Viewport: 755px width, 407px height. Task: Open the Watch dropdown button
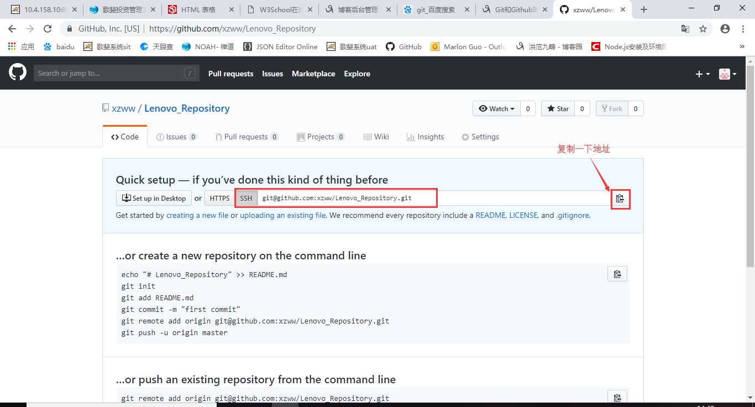[x=497, y=108]
